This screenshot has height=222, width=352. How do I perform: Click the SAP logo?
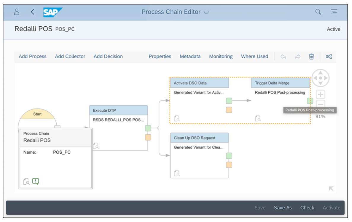(x=53, y=12)
